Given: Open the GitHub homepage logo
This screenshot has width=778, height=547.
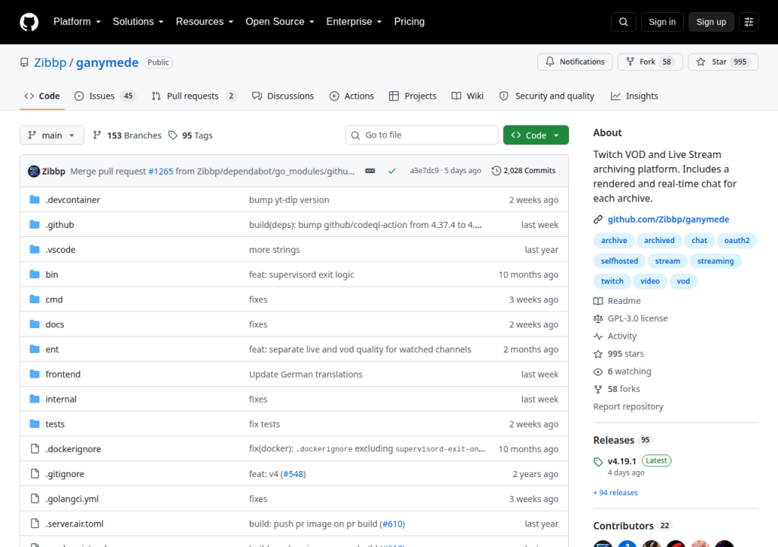Looking at the screenshot, I should click(29, 22).
